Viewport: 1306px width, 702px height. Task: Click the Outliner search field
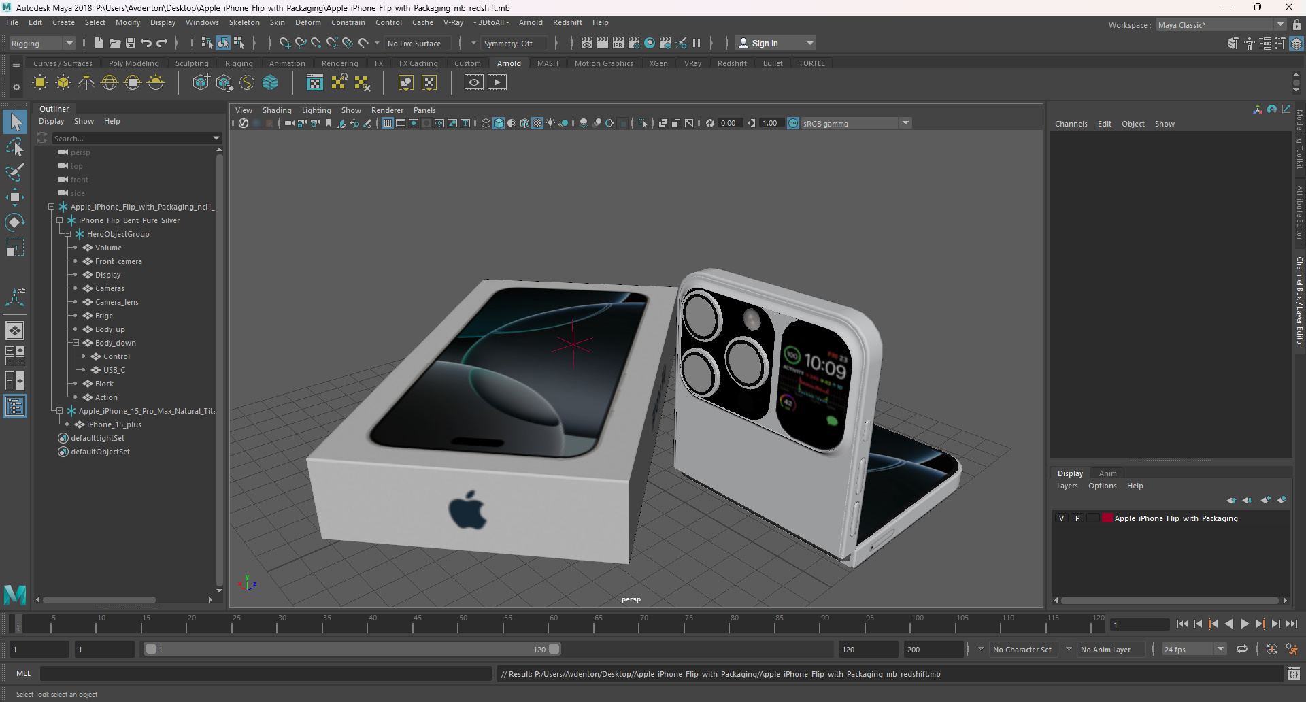(x=133, y=138)
